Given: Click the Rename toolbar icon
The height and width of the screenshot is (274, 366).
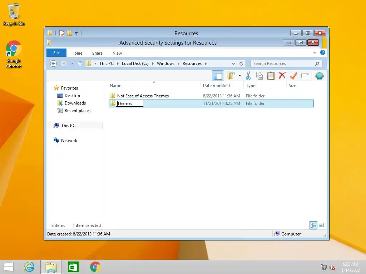Looking at the screenshot, I should tap(305, 76).
